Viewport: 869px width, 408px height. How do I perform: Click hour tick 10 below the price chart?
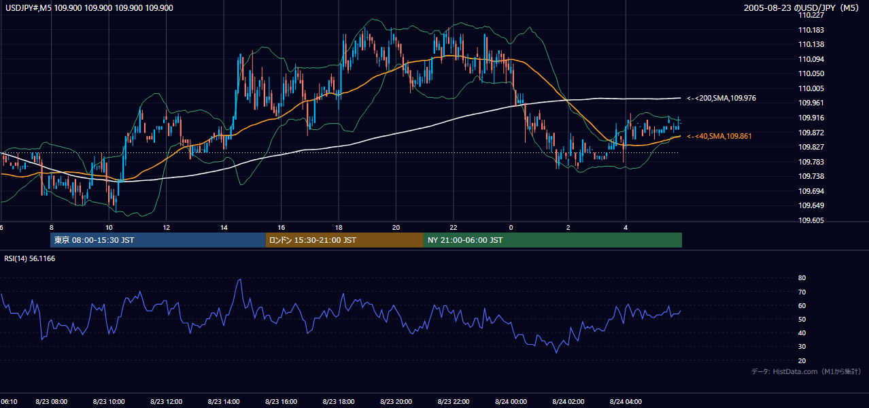click(x=109, y=227)
